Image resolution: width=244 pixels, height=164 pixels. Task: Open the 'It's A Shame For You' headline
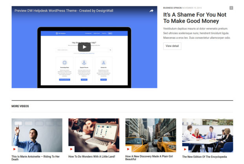pyautogui.click(x=195, y=18)
